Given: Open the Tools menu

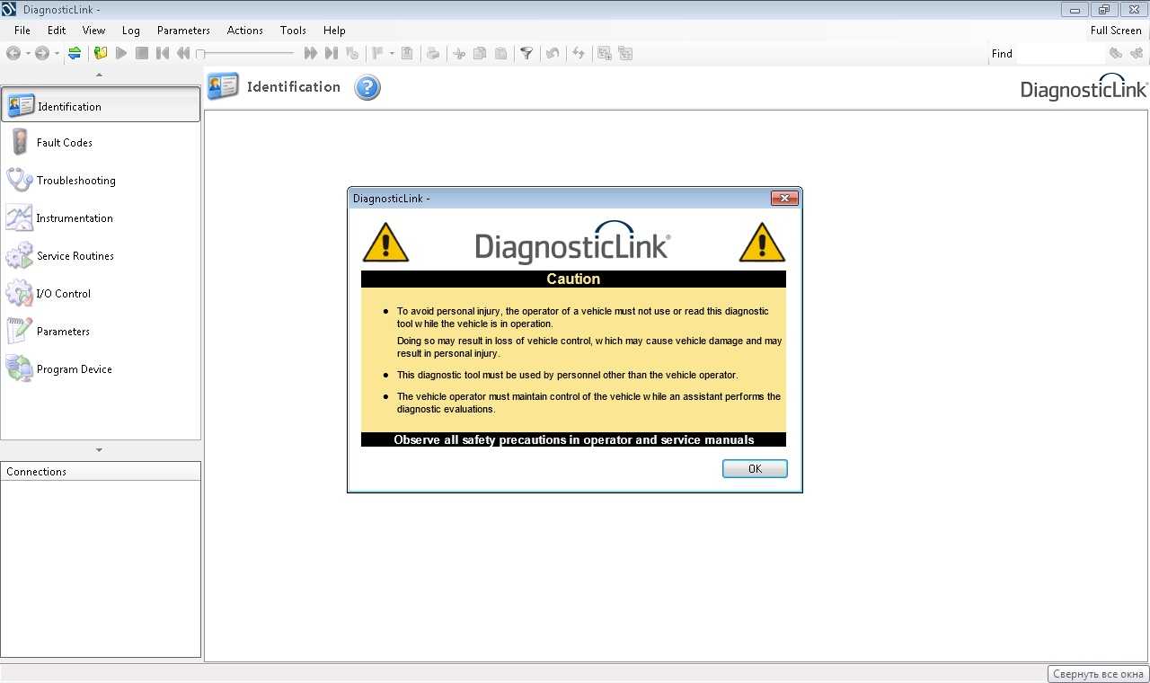Looking at the screenshot, I should tap(293, 31).
